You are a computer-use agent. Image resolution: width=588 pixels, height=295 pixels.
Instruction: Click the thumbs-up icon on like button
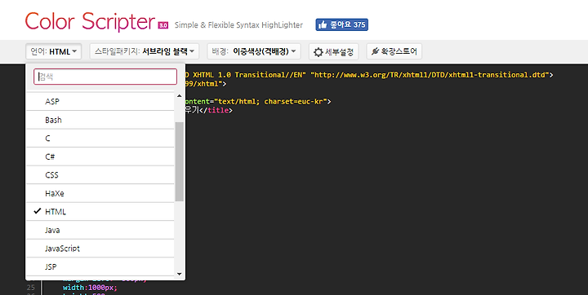coord(323,24)
